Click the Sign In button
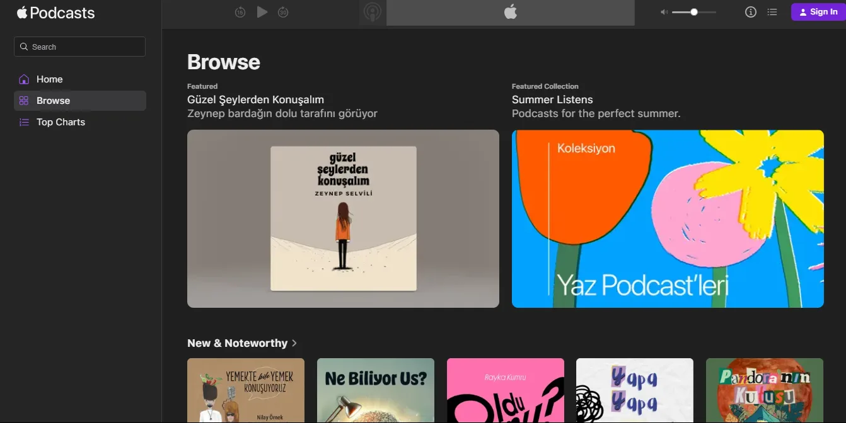Screen dimensions: 846x423 [x=818, y=12]
